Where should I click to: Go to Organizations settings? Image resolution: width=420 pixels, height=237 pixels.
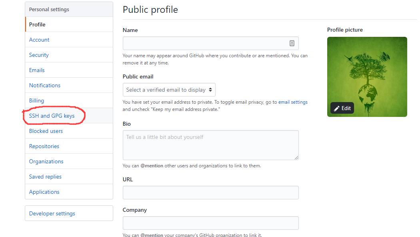[46, 161]
